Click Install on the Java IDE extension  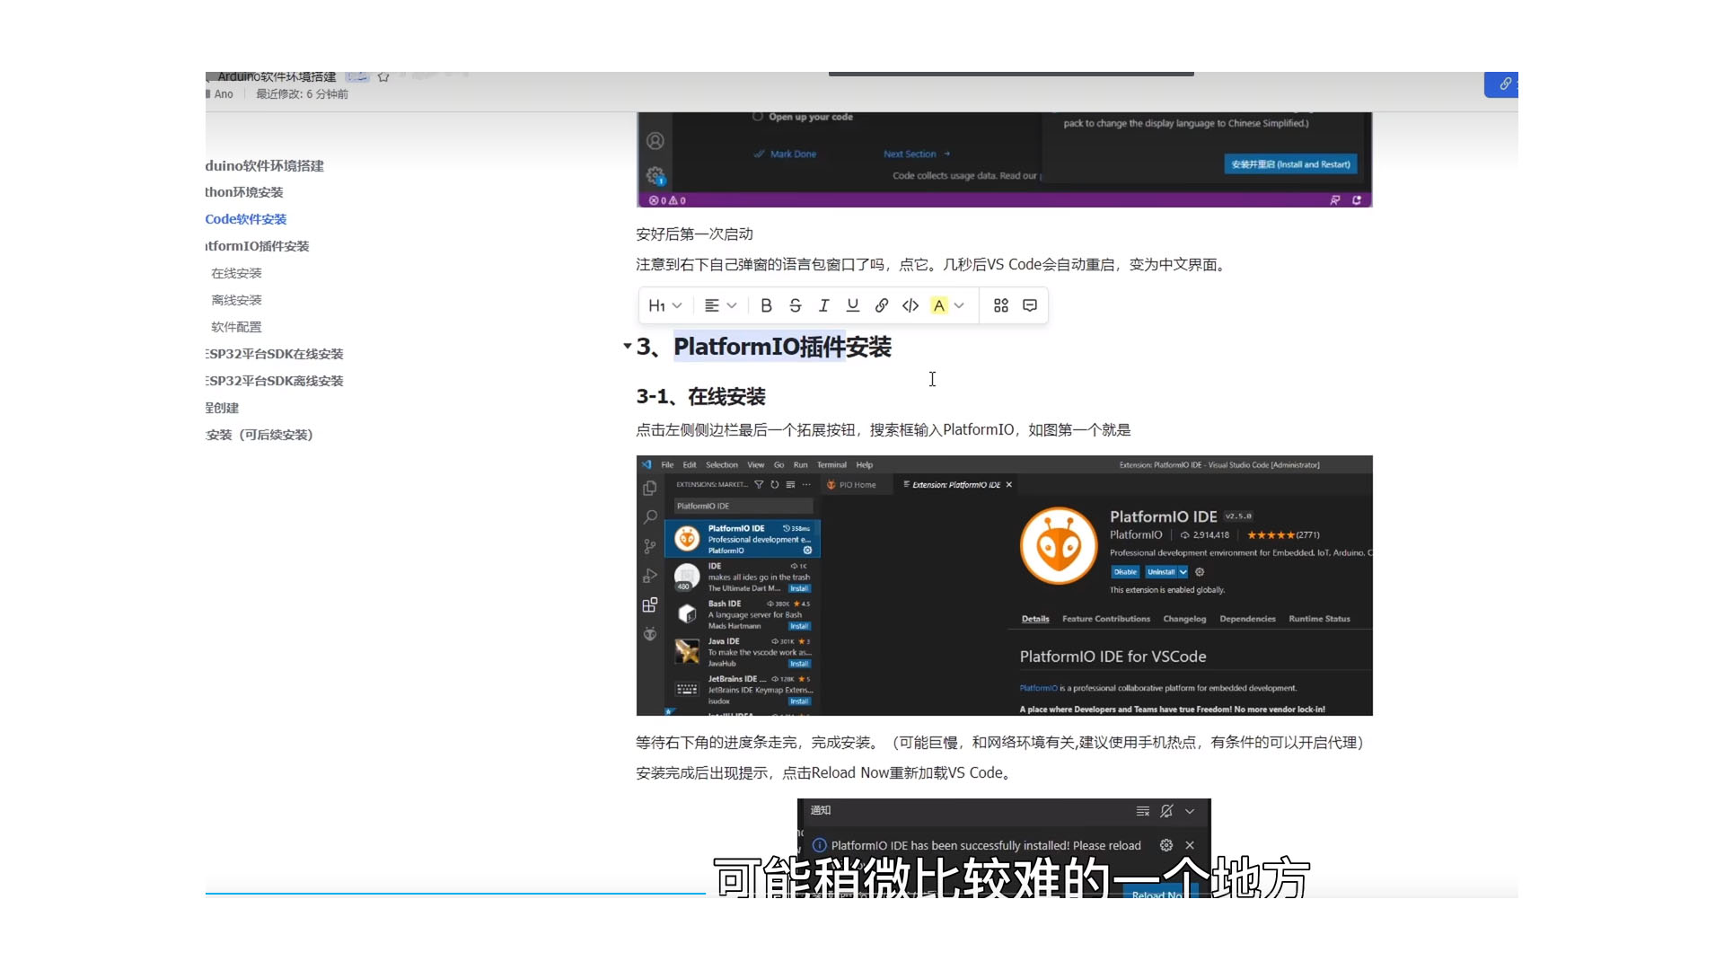(799, 664)
